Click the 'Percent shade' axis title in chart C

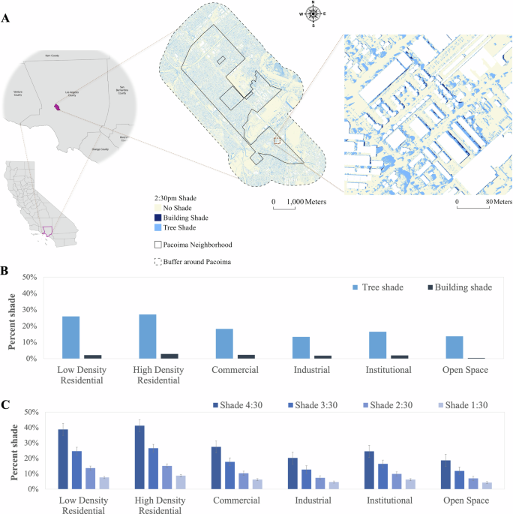coord(14,452)
